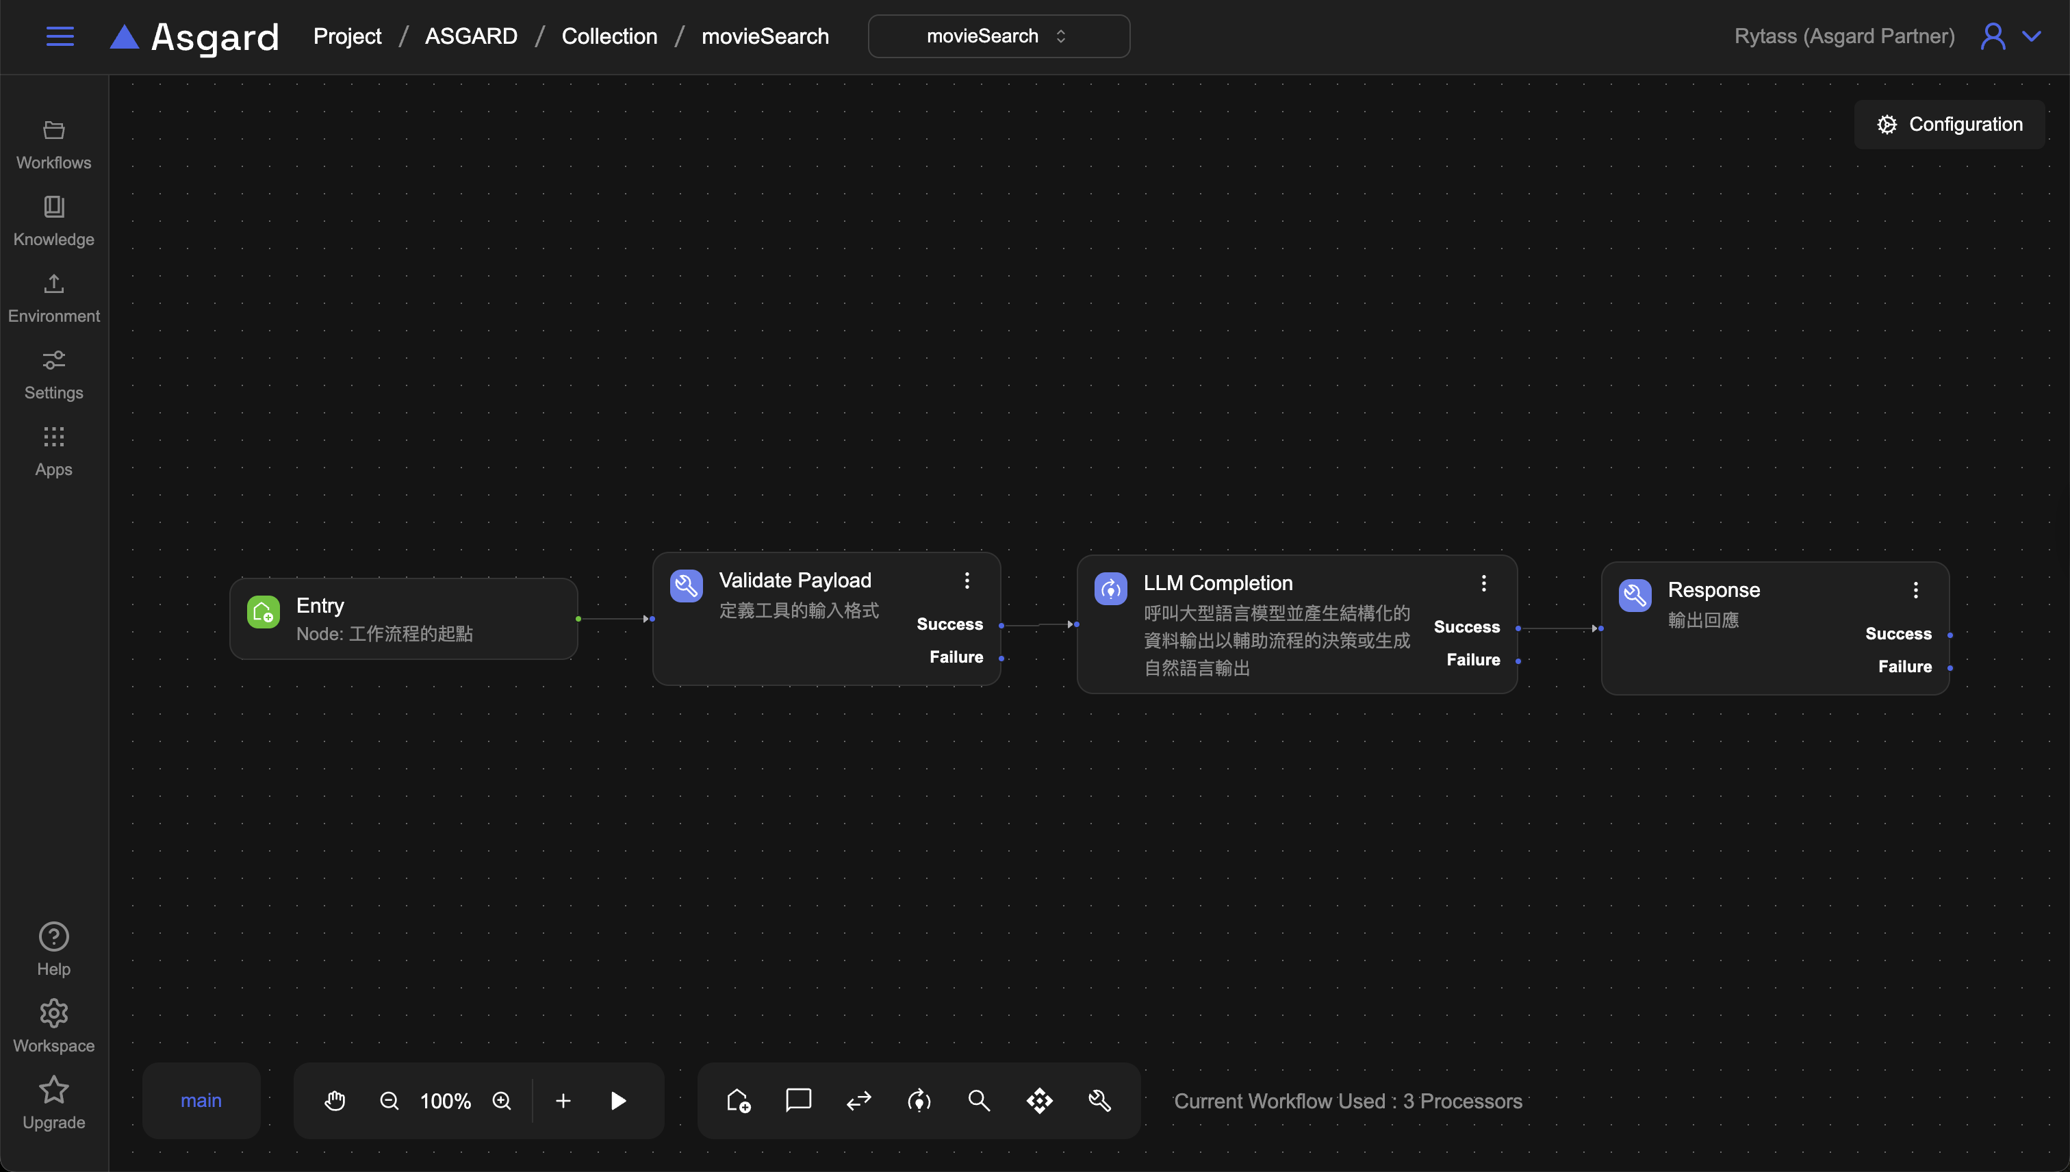Toggle the hamburger sidebar menu
The image size is (2070, 1172).
60,36
